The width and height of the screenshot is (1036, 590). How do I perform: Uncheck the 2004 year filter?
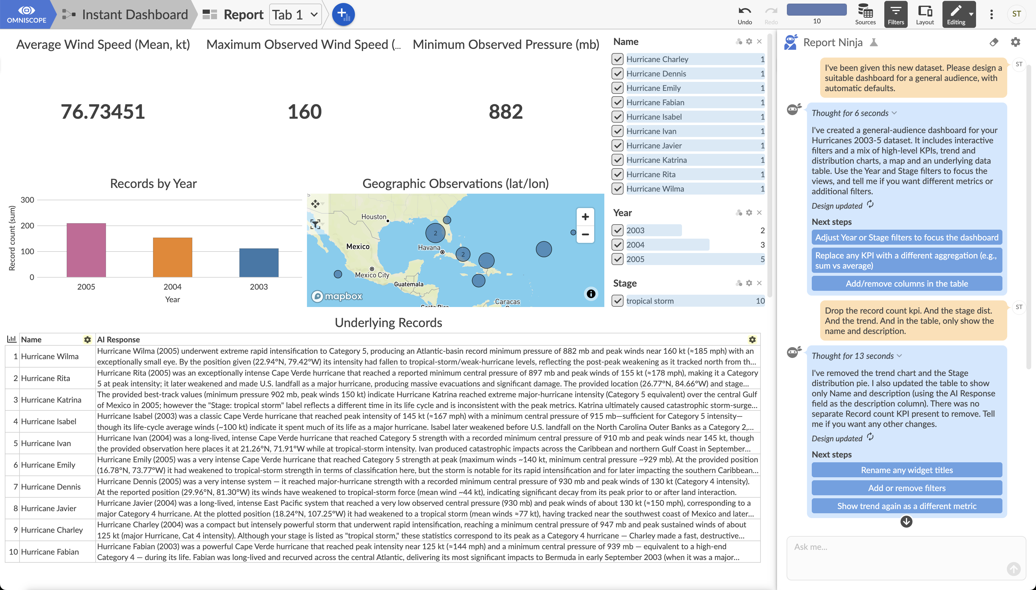click(x=617, y=245)
